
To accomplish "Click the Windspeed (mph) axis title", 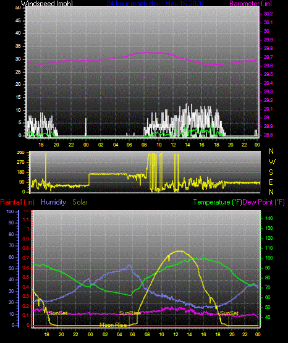I will (47, 3).
